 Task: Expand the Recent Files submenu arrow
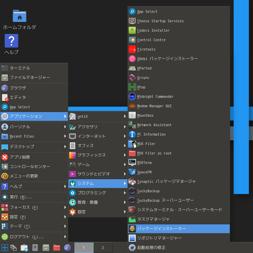click(x=65, y=136)
